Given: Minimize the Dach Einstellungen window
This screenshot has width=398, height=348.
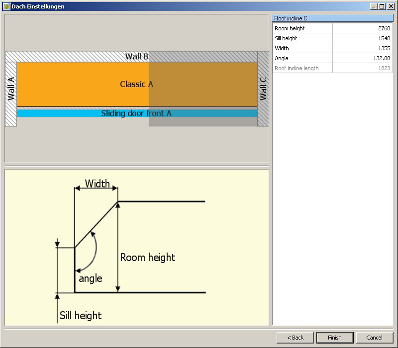Looking at the screenshot, I should point(374,6).
